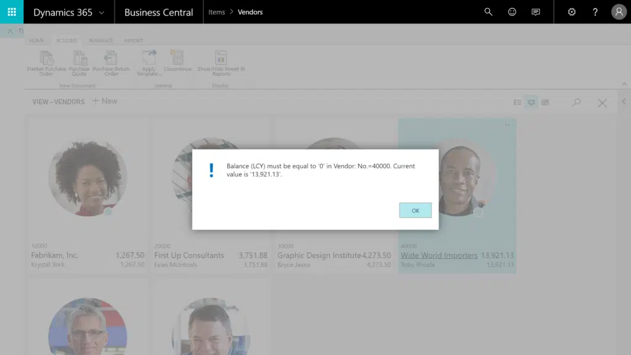Image resolution: width=631 pixels, height=355 pixels.
Task: Select the Fabrikam, Inc. vendor photo
Action: 88,177
